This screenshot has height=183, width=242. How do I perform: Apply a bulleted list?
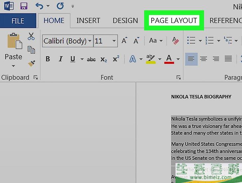pyautogui.click(x=191, y=41)
